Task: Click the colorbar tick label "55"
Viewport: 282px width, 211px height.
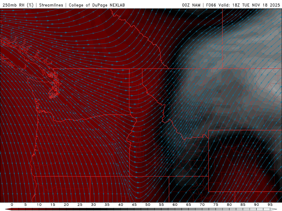Action: point(161,205)
